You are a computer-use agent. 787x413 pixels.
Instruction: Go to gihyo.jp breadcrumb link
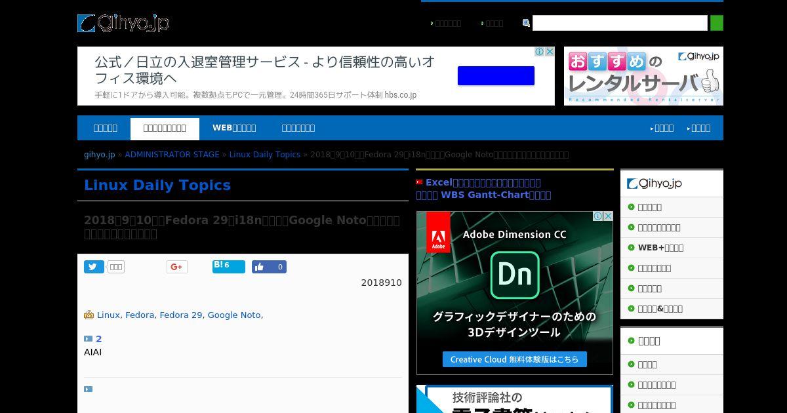coord(99,155)
